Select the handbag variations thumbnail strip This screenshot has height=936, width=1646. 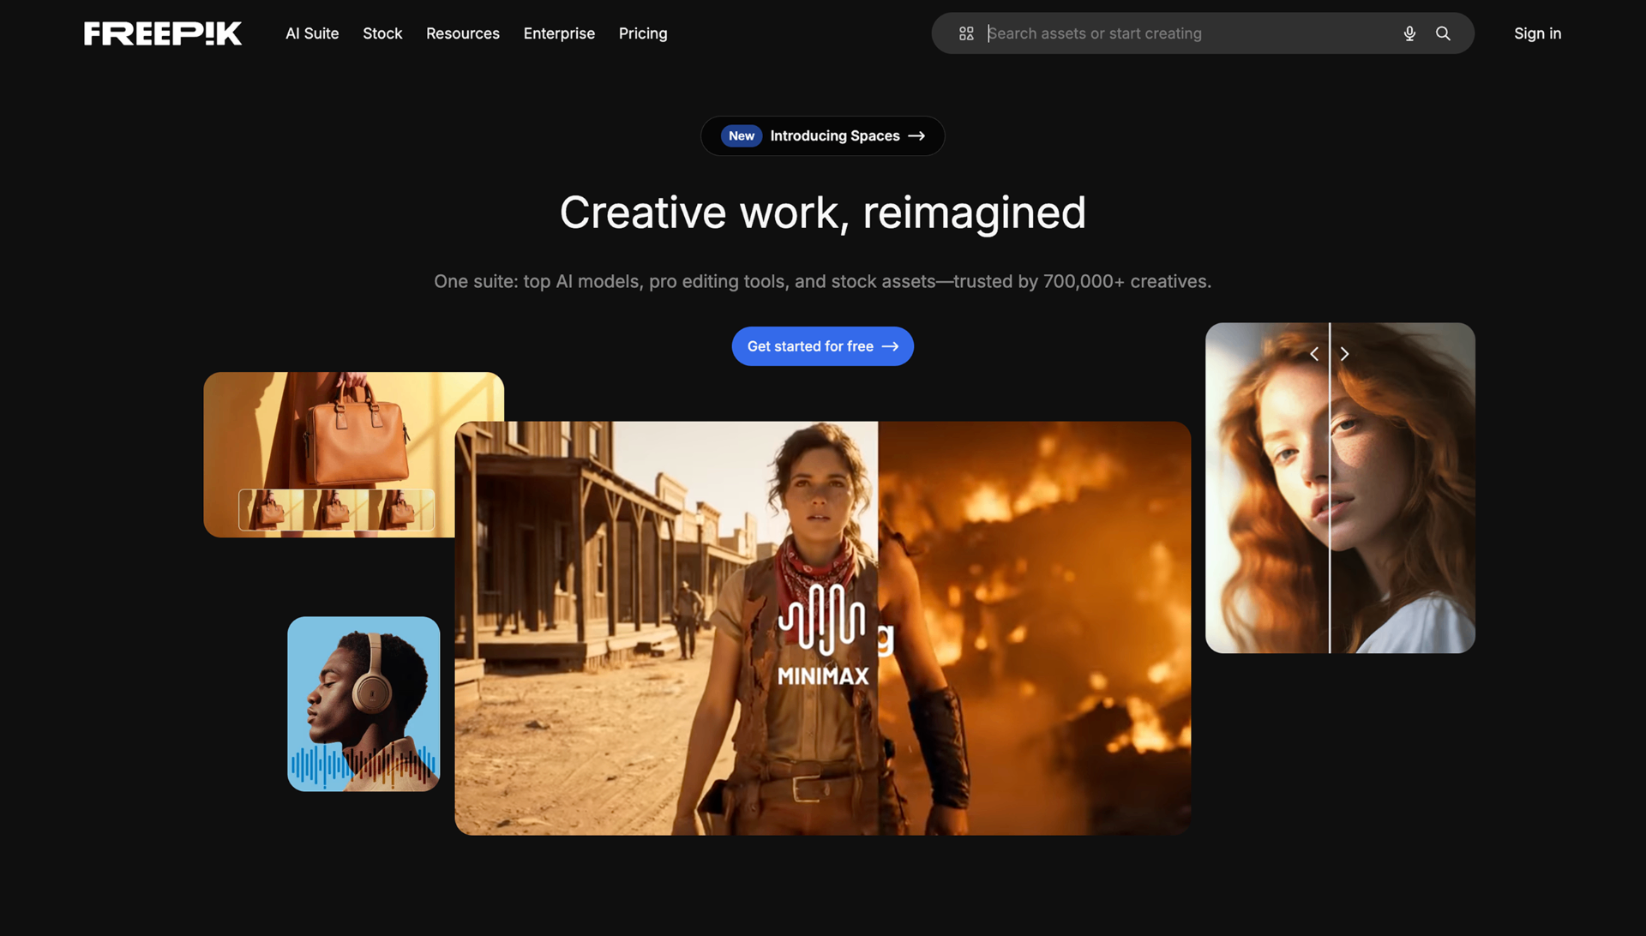point(336,510)
